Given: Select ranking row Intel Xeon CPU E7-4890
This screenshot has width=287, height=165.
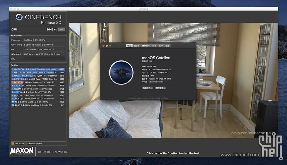Looking at the screenshot, I should point(38,72).
